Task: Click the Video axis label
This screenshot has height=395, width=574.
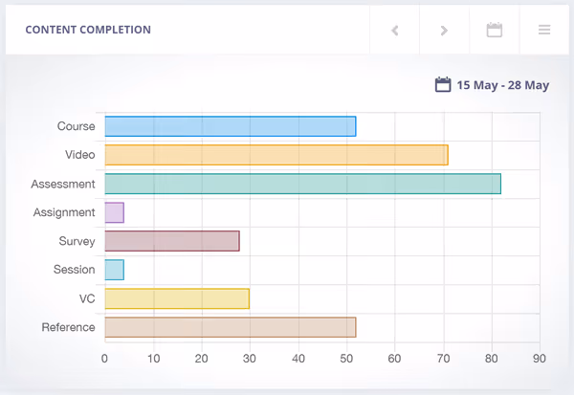Action: tap(80, 155)
